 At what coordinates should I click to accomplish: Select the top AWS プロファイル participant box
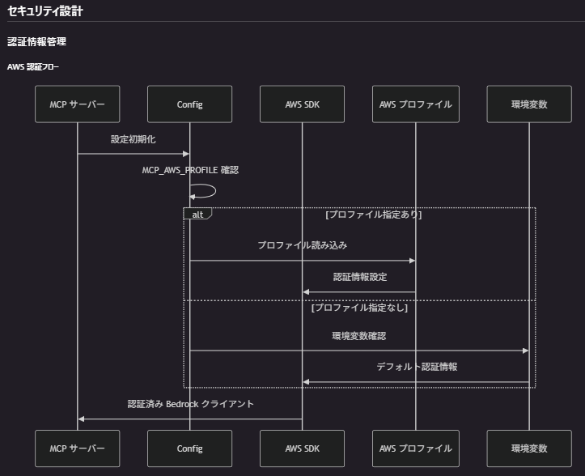click(x=416, y=104)
